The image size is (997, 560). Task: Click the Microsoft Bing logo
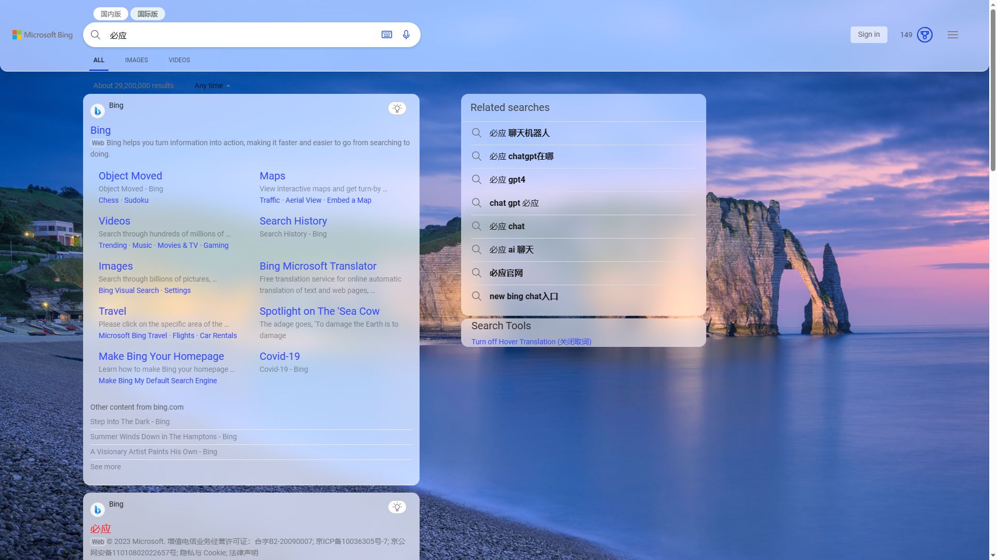tap(43, 35)
